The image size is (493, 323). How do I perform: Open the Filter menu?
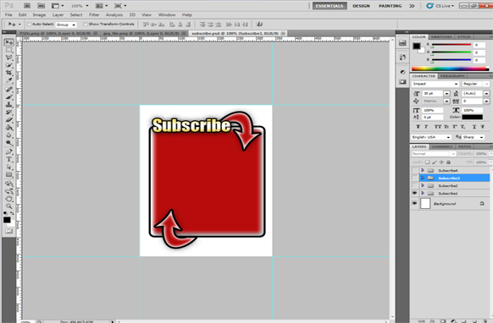pyautogui.click(x=94, y=14)
